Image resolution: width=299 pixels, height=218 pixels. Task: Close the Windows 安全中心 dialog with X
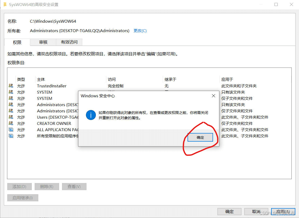point(214,96)
